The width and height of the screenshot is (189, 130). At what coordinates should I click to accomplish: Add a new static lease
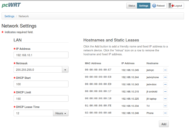pyautogui.click(x=164, y=124)
